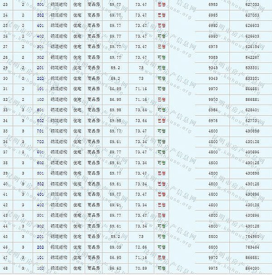Click total price 842287 in row 28

point(253,57)
